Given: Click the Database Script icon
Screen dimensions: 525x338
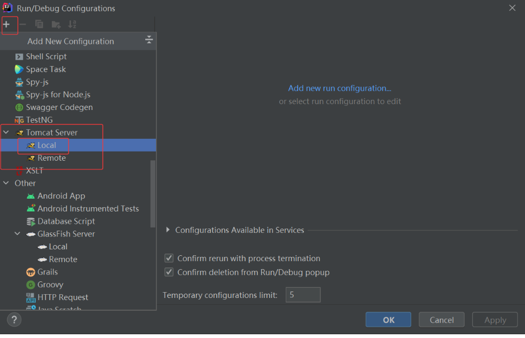Looking at the screenshot, I should pos(31,222).
